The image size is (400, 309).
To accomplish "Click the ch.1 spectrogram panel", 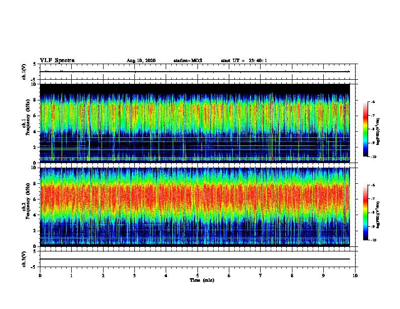I will pyautogui.click(x=194, y=123).
